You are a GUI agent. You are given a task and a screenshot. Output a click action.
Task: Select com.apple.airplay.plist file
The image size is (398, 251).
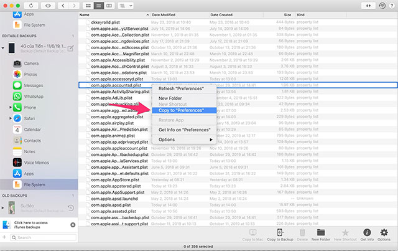238,123
